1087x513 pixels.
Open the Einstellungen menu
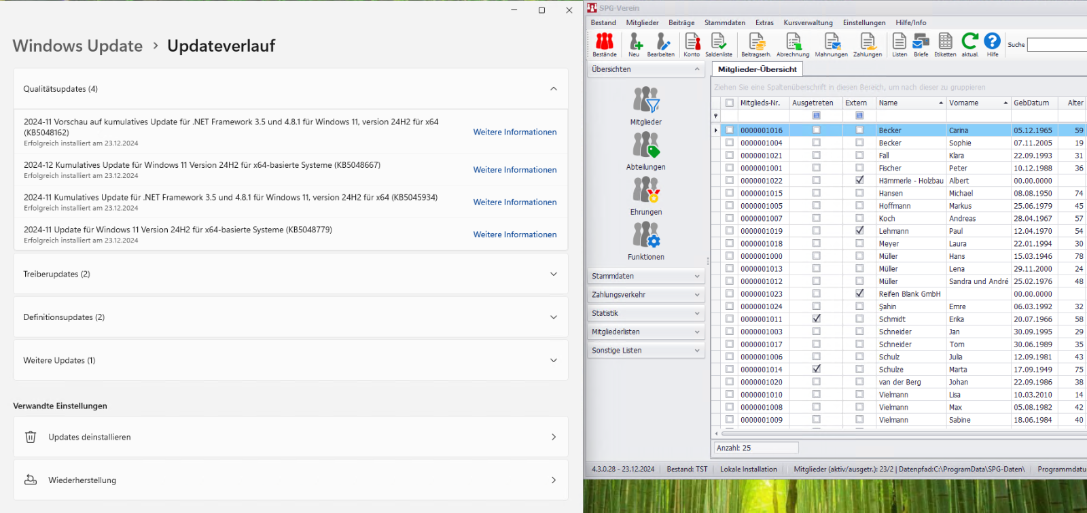click(x=864, y=22)
